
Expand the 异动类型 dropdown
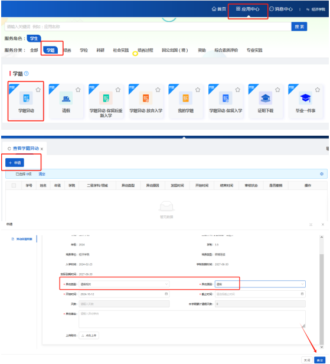click(124, 284)
